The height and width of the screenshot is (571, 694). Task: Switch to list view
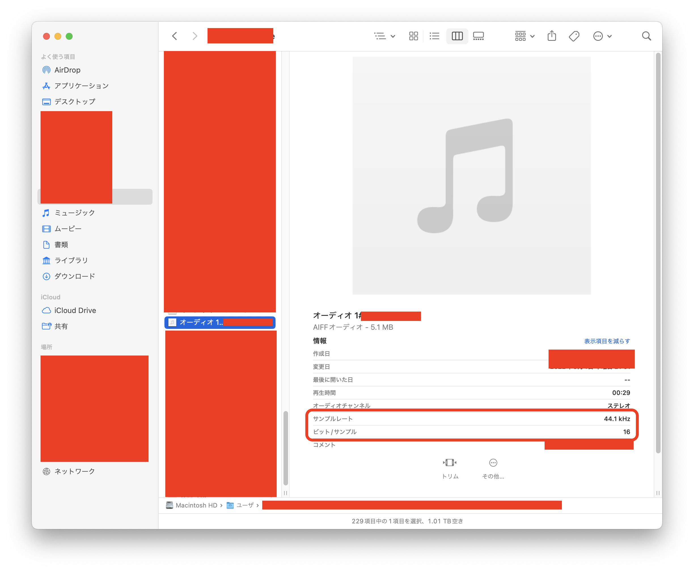click(435, 36)
